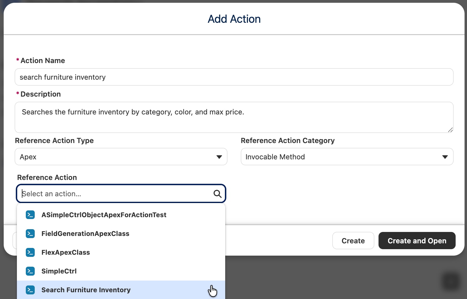Click the Reference Action label

47,177
